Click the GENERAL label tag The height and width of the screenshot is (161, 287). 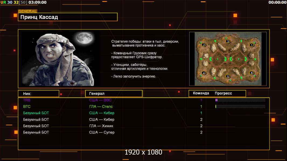tap(28, 11)
